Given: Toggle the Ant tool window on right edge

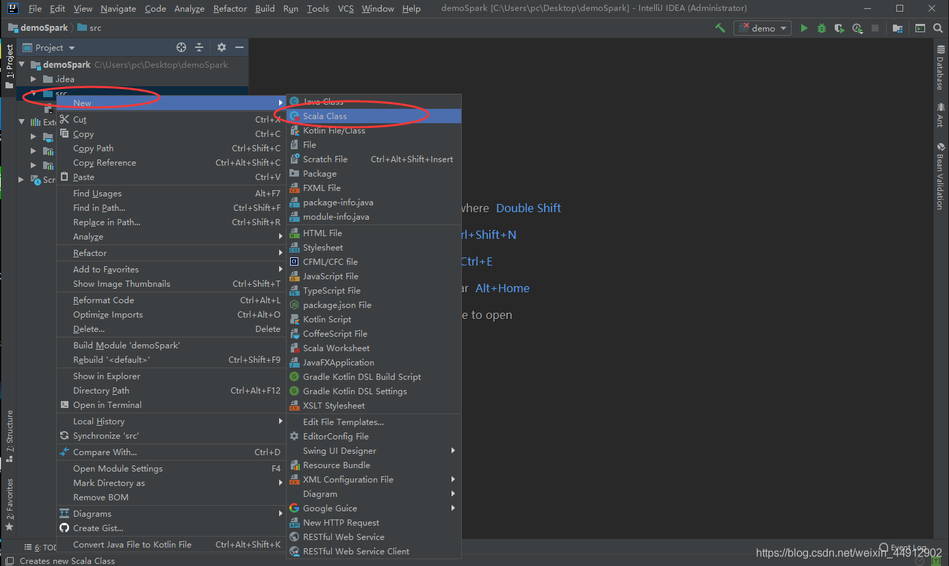Looking at the screenshot, I should [940, 115].
